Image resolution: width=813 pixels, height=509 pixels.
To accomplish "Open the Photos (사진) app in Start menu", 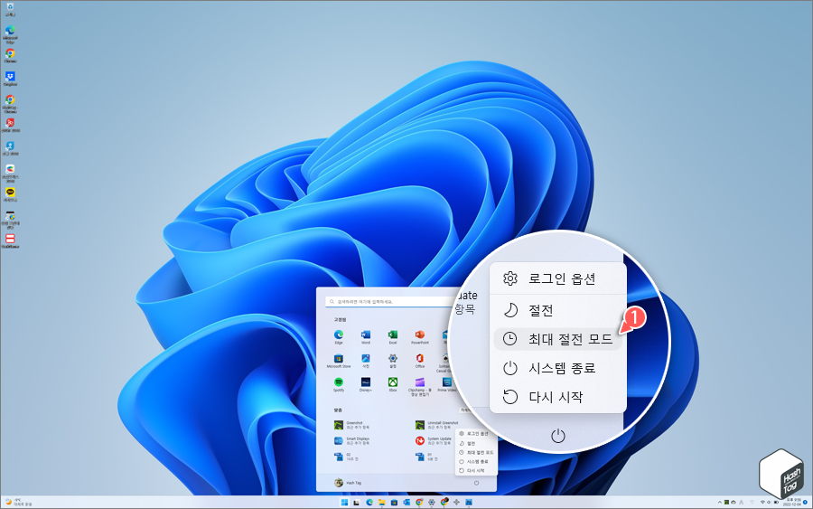I will (x=366, y=361).
